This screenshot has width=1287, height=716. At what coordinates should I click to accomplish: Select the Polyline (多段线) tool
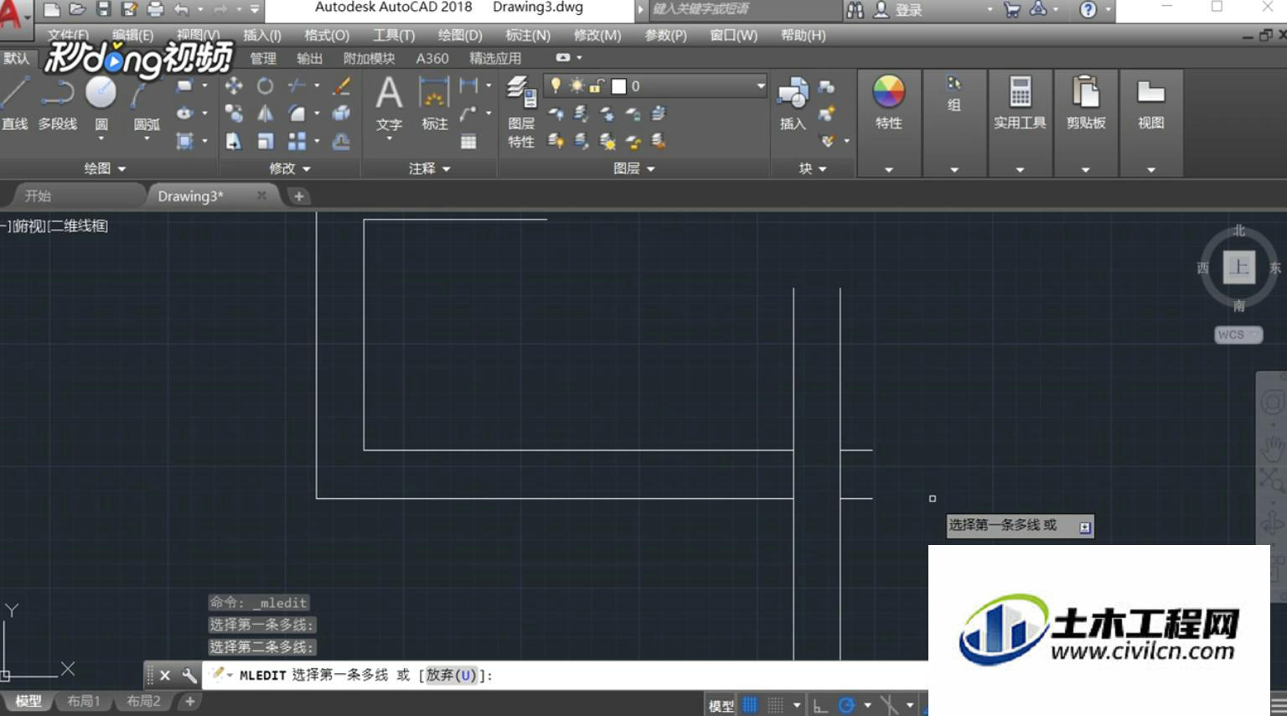57,102
